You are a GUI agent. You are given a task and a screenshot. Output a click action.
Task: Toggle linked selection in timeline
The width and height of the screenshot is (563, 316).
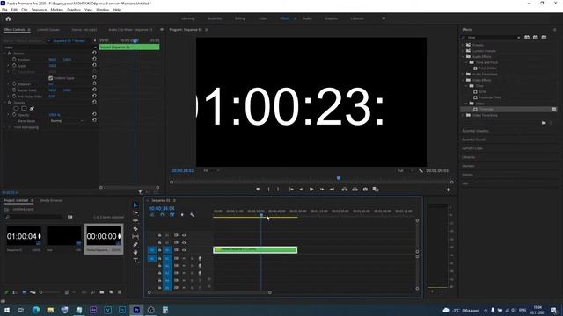tap(172, 214)
